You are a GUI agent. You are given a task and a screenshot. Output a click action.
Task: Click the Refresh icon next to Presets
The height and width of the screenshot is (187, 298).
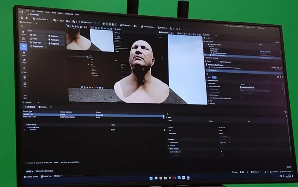pyautogui.click(x=51, y=107)
